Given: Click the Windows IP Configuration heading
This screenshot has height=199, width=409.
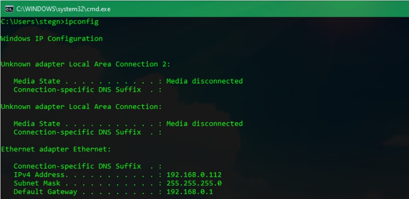Looking at the screenshot, I should point(52,39).
